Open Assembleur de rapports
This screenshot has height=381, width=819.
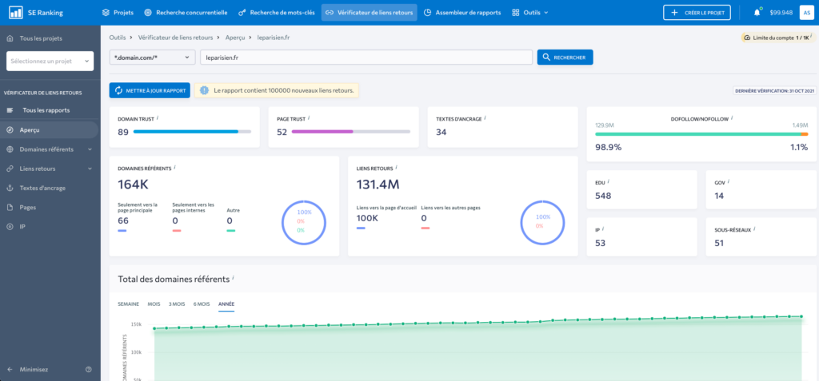(462, 13)
